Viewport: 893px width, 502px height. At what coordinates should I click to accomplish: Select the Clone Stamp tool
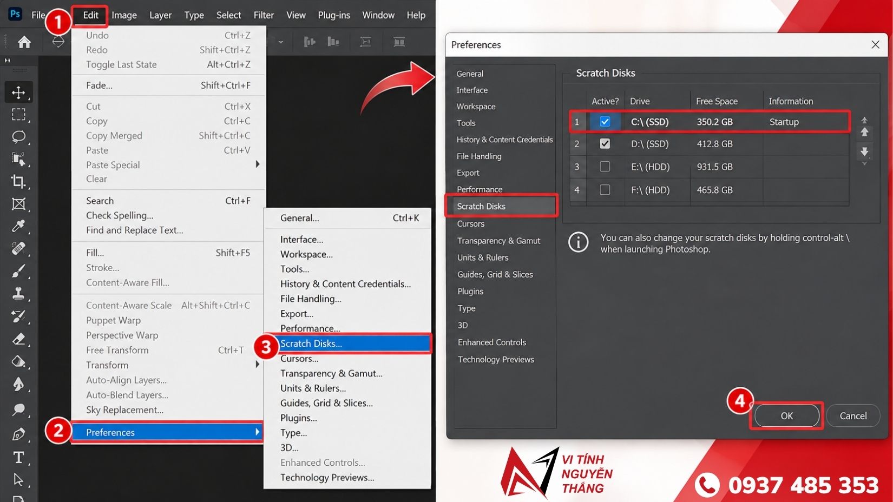pyautogui.click(x=18, y=294)
